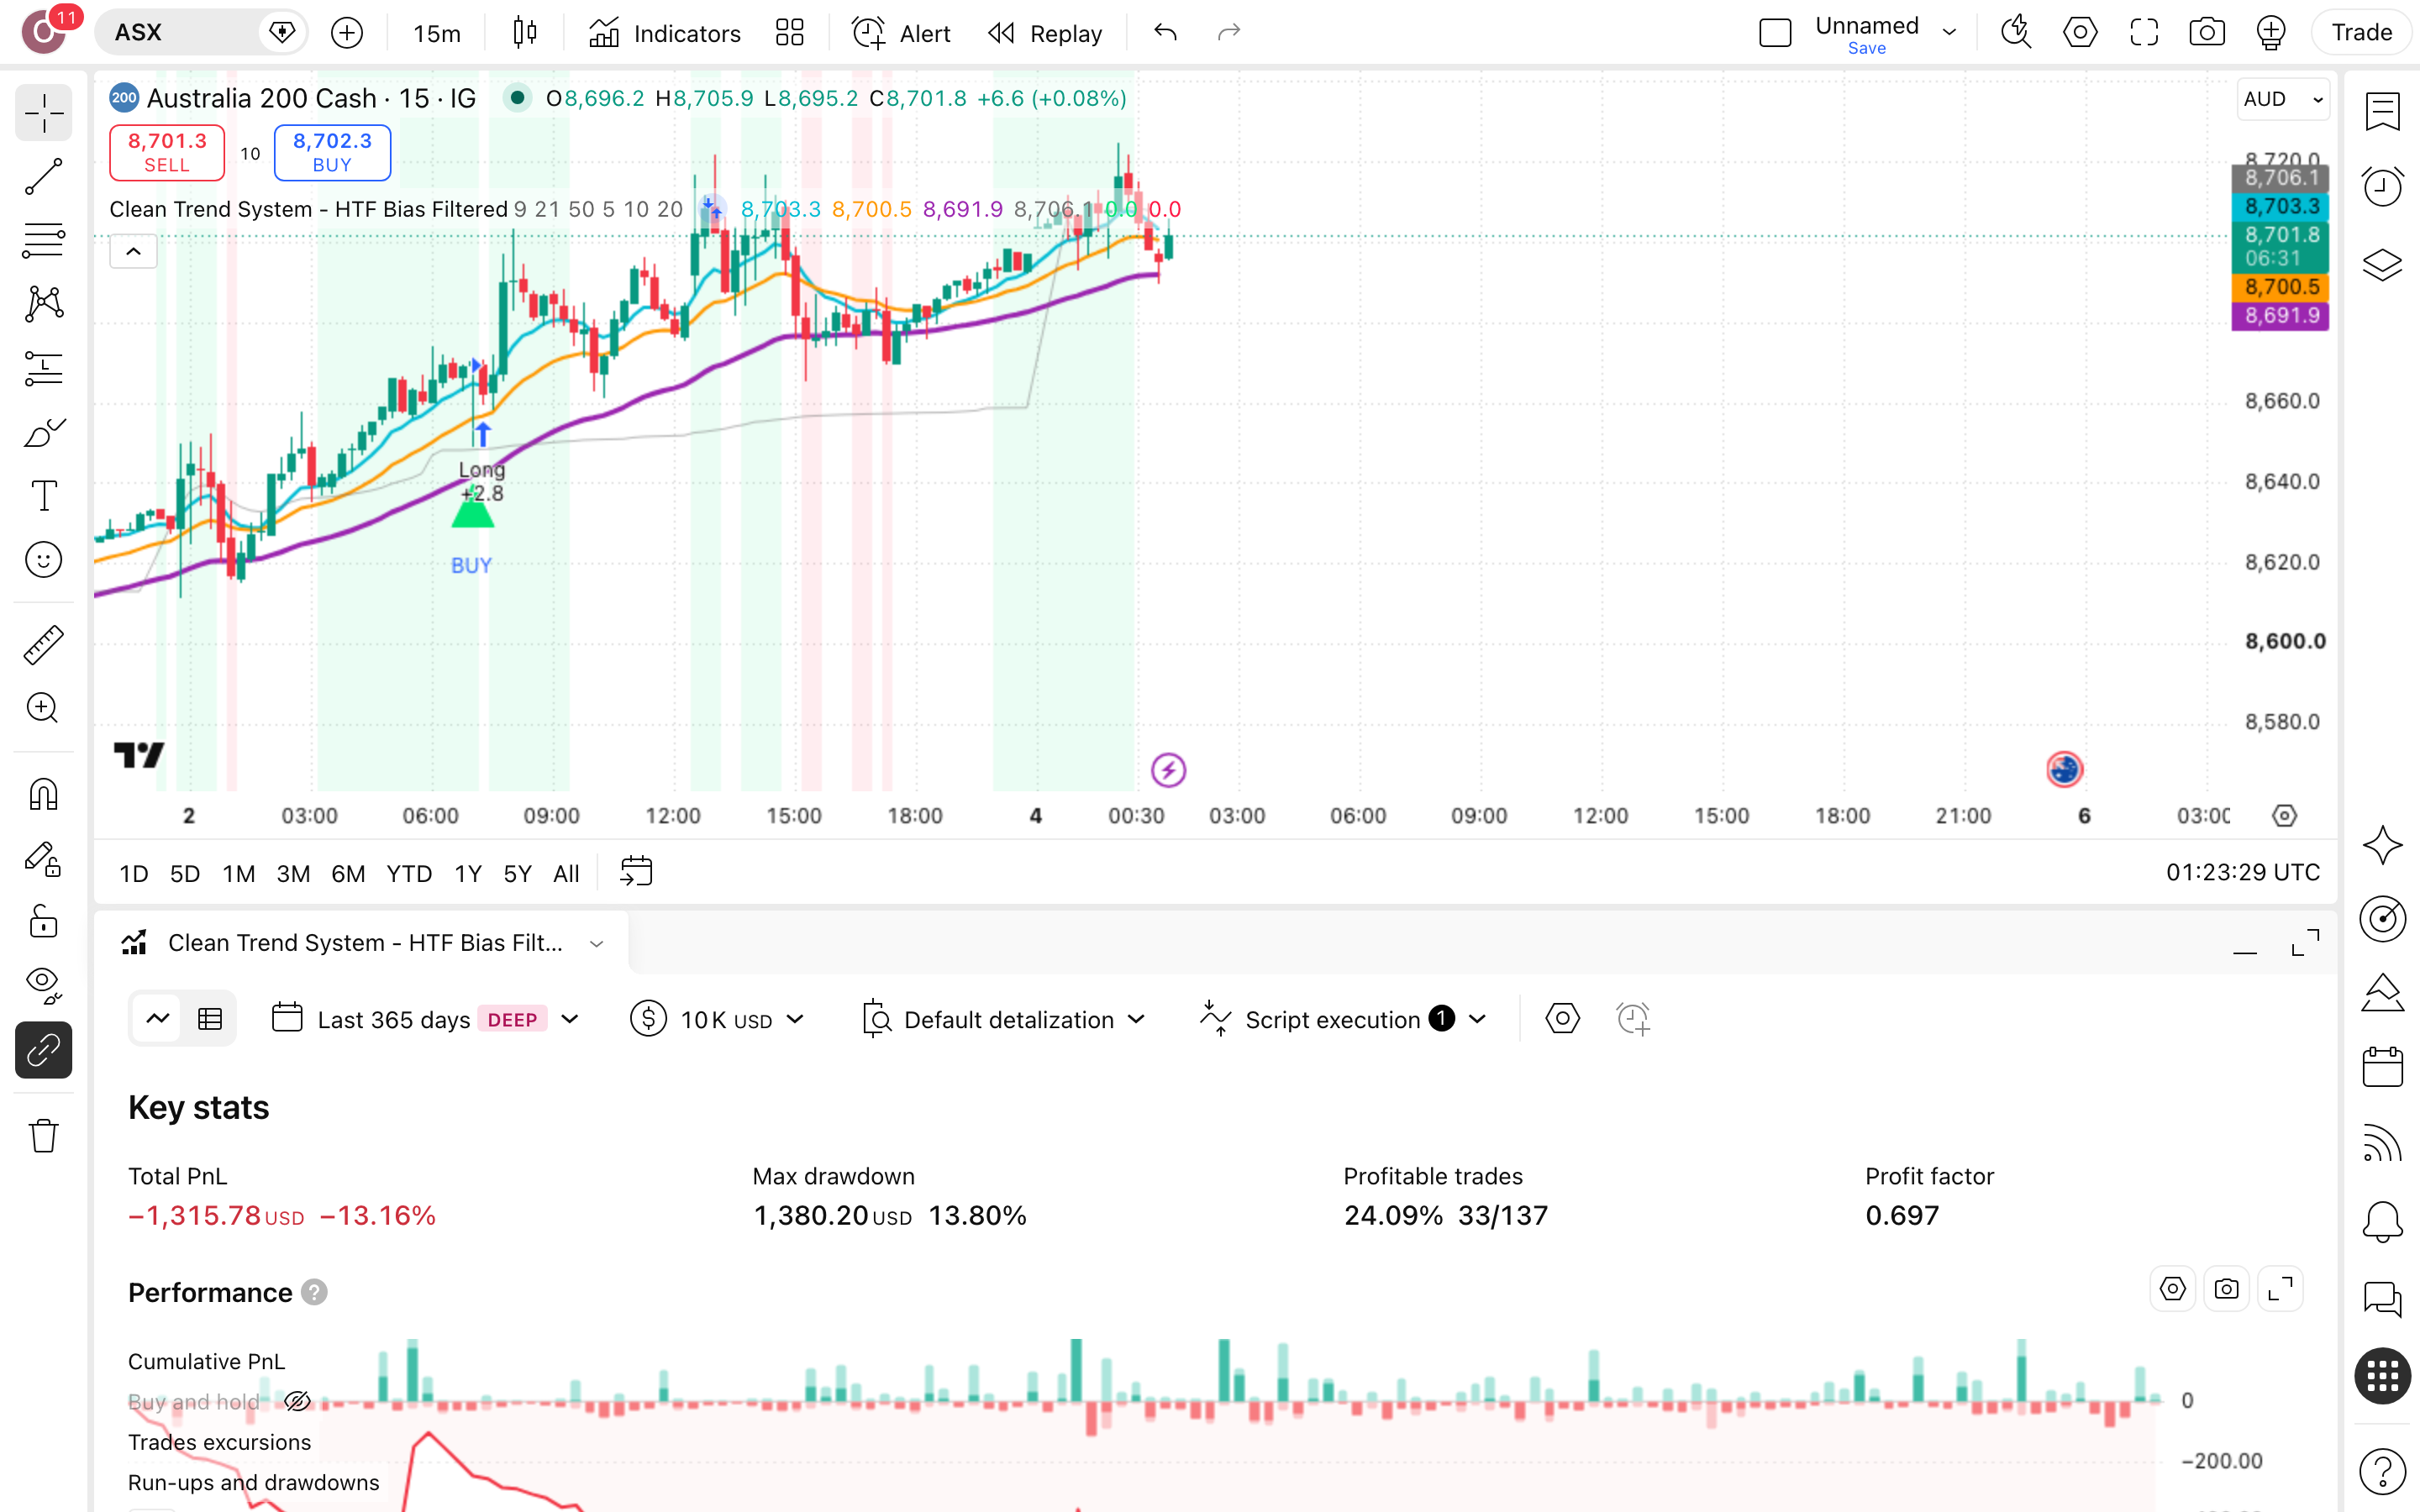Image resolution: width=2420 pixels, height=1512 pixels.
Task: Open the 10K USD capital dropdown
Action: (x=717, y=1020)
